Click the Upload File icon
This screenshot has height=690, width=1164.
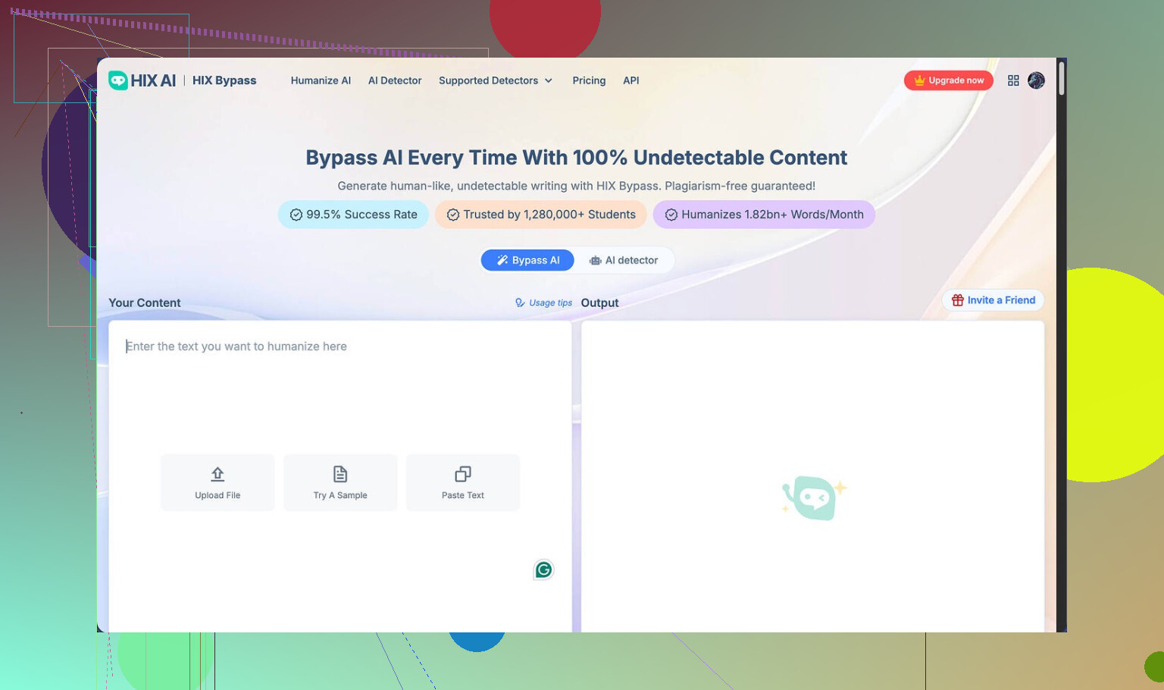click(217, 475)
